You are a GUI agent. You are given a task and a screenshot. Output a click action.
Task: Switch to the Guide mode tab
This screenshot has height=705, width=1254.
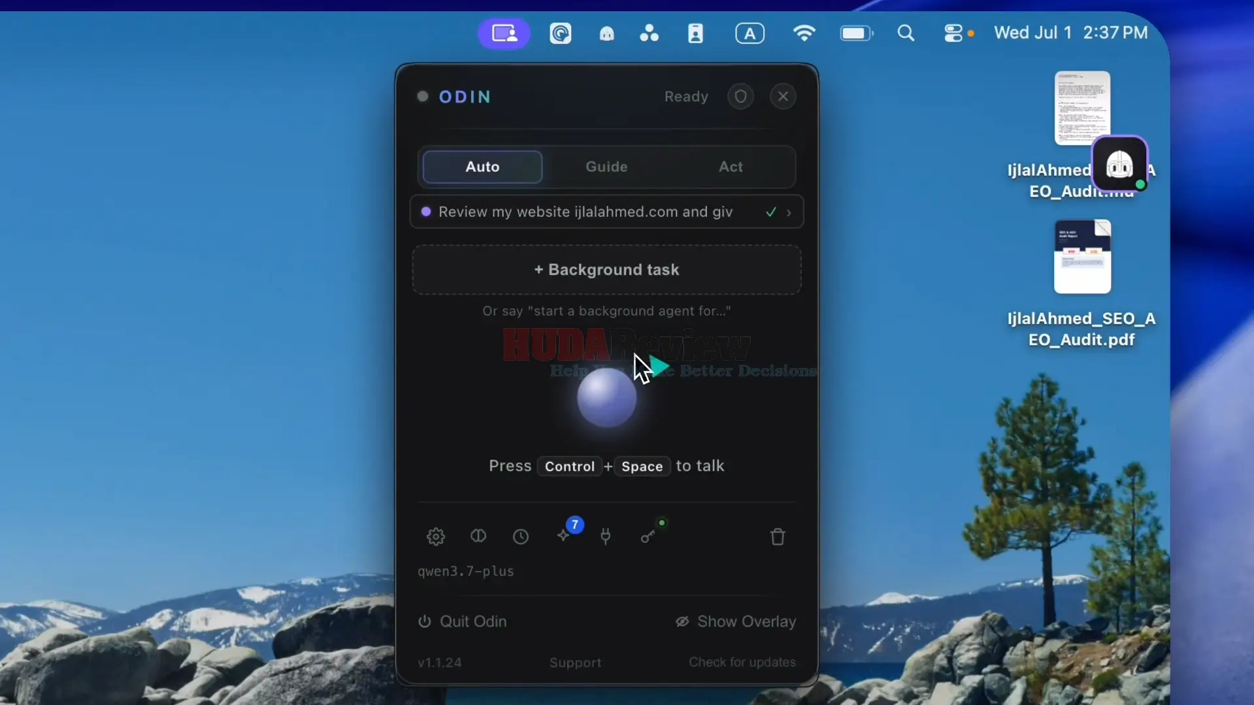pos(606,167)
